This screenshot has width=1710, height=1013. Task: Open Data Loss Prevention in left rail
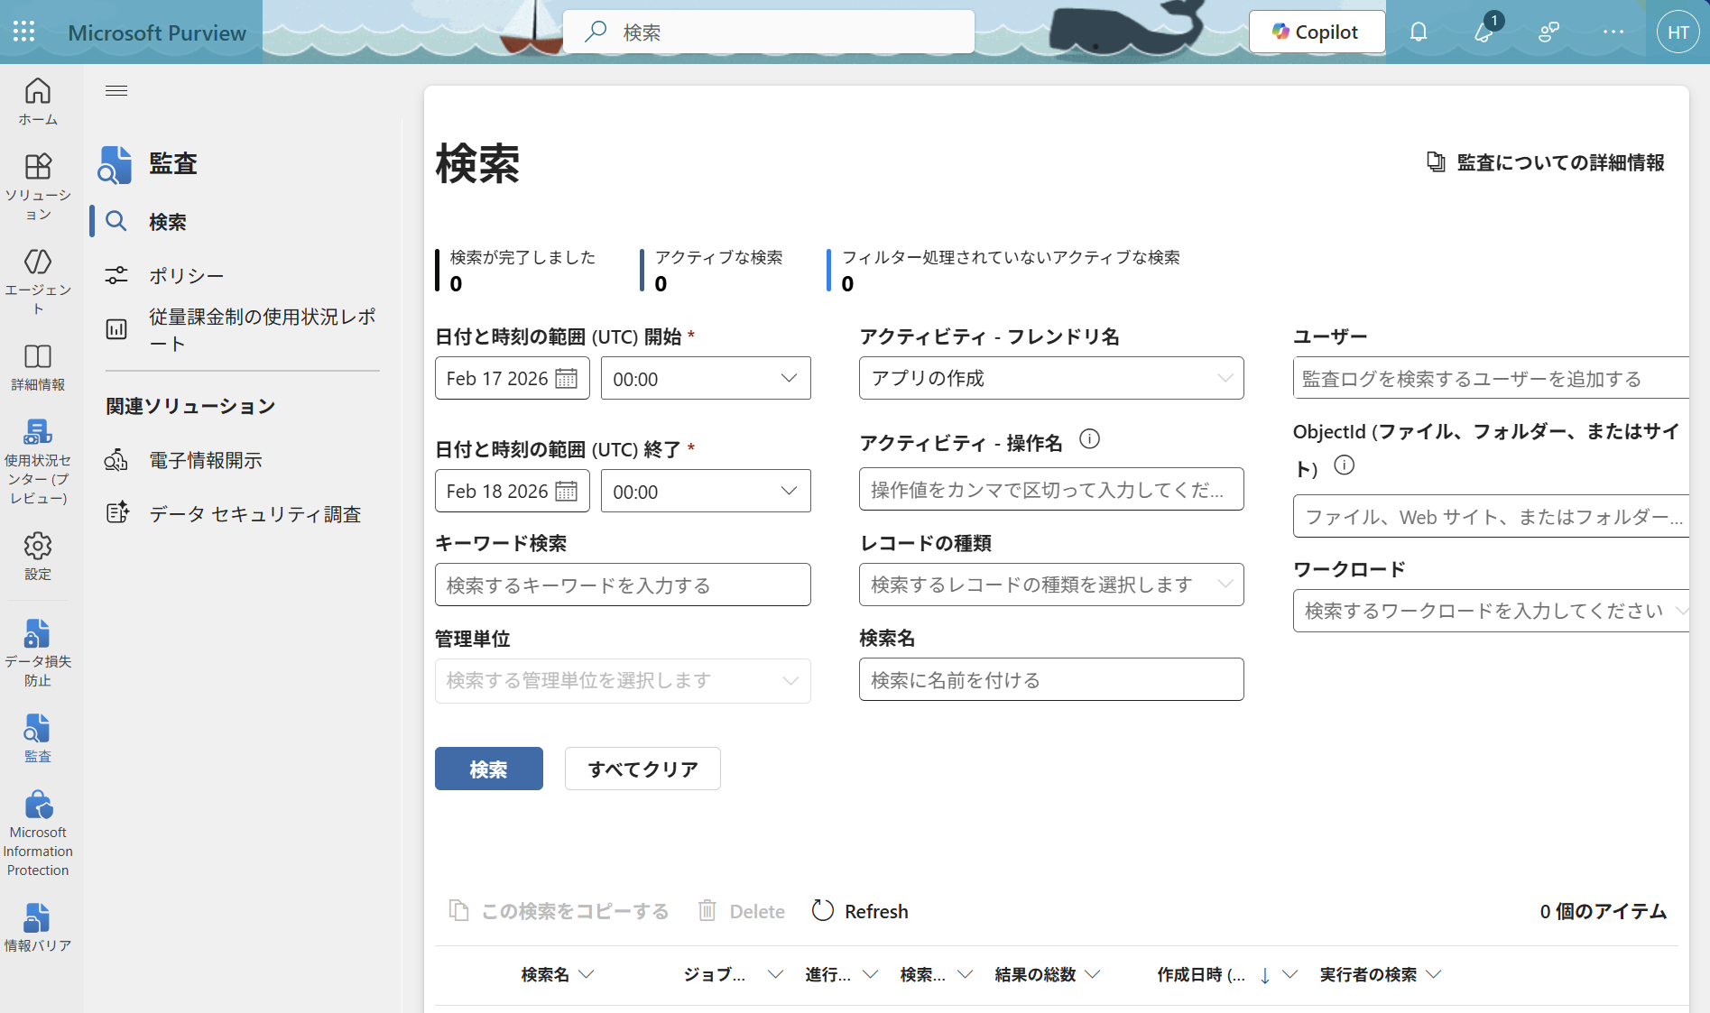coord(37,653)
